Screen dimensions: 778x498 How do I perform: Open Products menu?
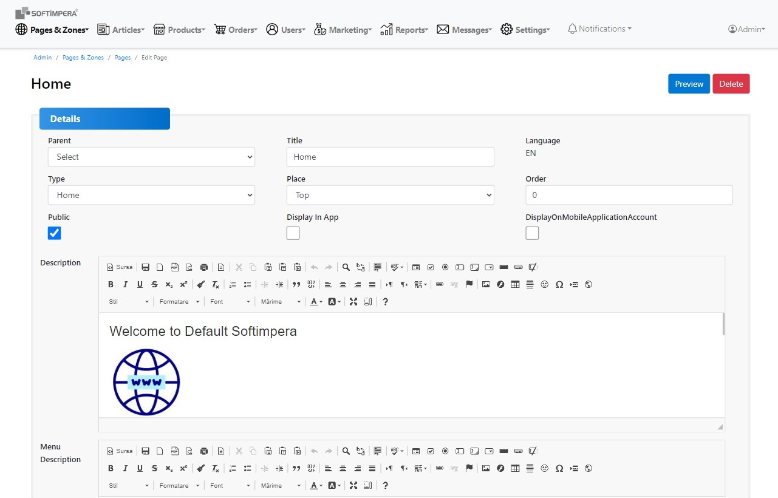pos(179,30)
